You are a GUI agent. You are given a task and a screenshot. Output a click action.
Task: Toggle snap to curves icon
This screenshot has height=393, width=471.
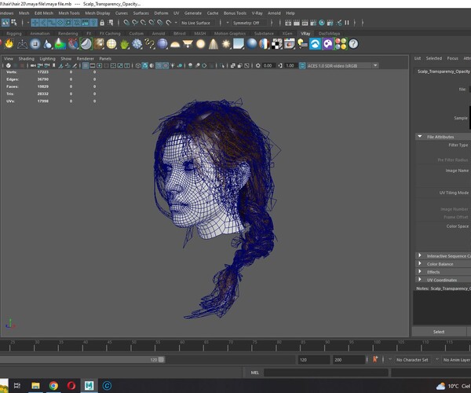point(135,23)
